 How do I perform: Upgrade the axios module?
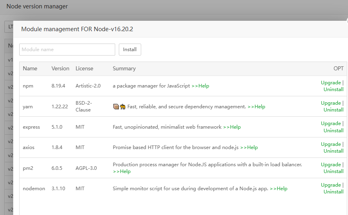tap(331, 144)
